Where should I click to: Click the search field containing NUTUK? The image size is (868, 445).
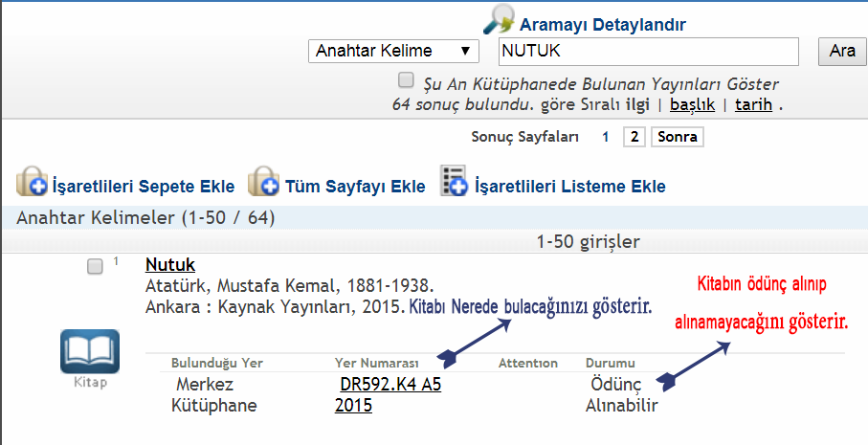tap(649, 52)
